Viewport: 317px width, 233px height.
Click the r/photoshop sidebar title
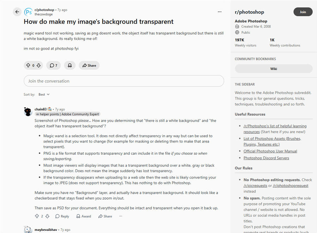(249, 12)
